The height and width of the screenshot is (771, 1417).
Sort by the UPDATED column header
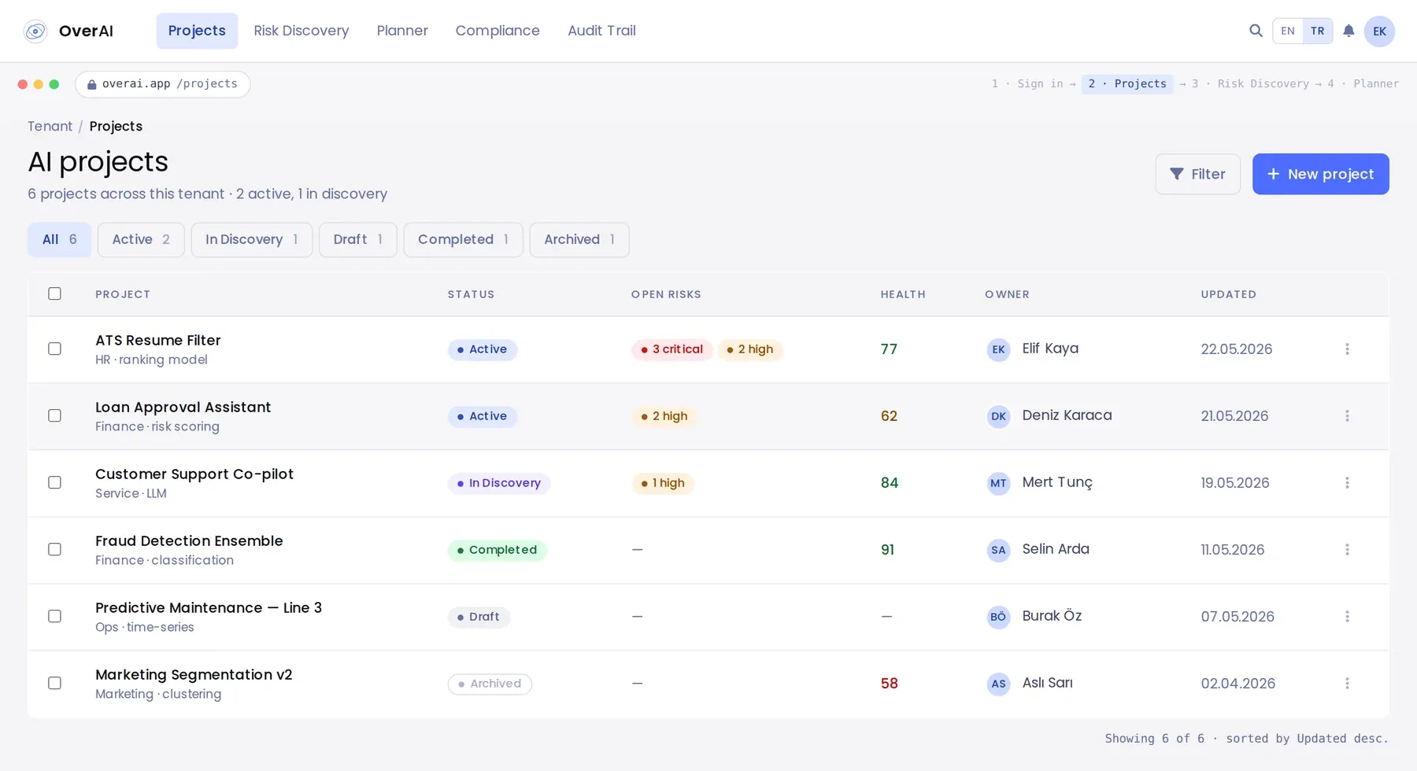(x=1228, y=294)
